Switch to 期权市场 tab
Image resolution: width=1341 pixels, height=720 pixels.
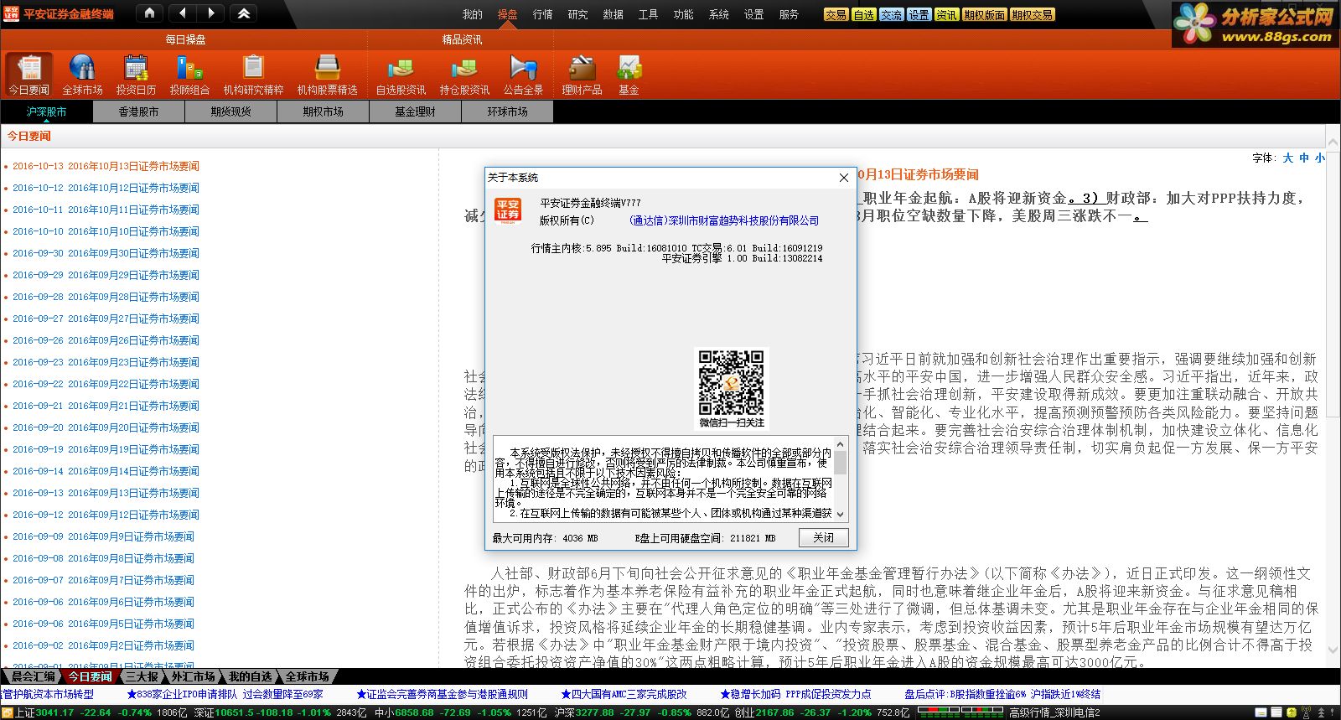pos(323,111)
